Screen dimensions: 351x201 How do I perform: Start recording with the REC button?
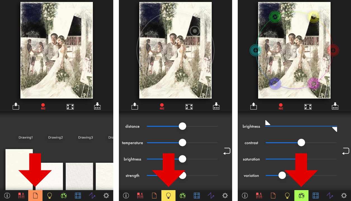click(43, 106)
